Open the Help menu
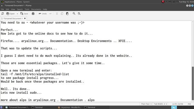 click(x=45, y=9)
